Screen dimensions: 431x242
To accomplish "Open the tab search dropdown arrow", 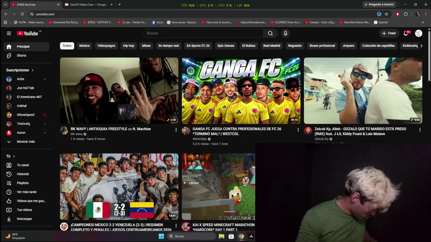I will point(5,5).
